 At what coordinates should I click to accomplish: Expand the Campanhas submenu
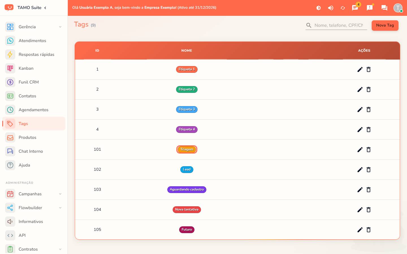pyautogui.click(x=34, y=194)
